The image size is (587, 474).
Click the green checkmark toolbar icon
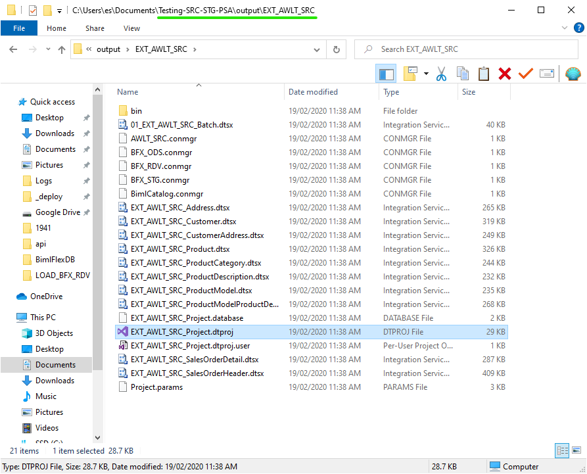click(x=525, y=74)
